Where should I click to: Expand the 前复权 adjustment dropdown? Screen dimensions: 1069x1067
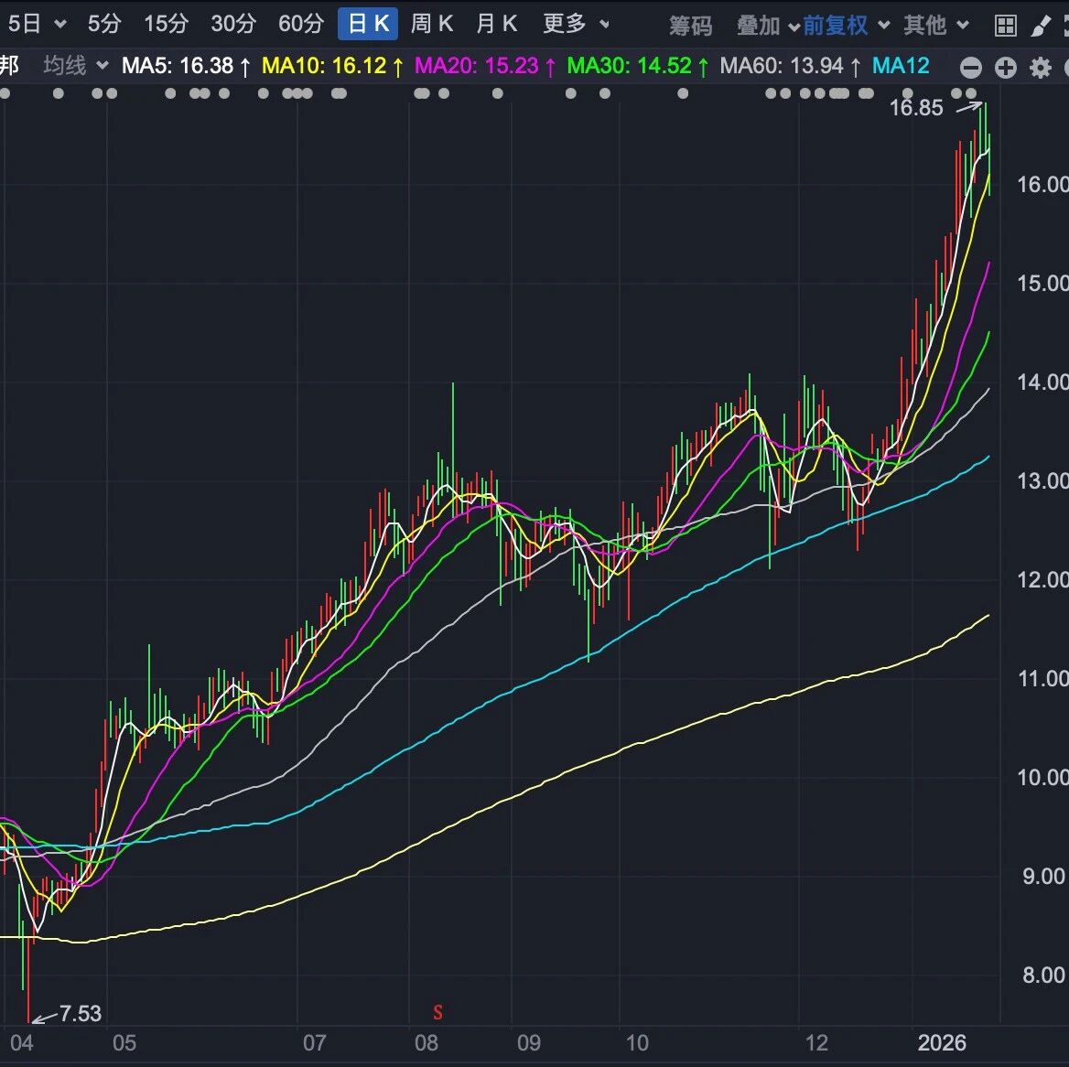(x=846, y=26)
